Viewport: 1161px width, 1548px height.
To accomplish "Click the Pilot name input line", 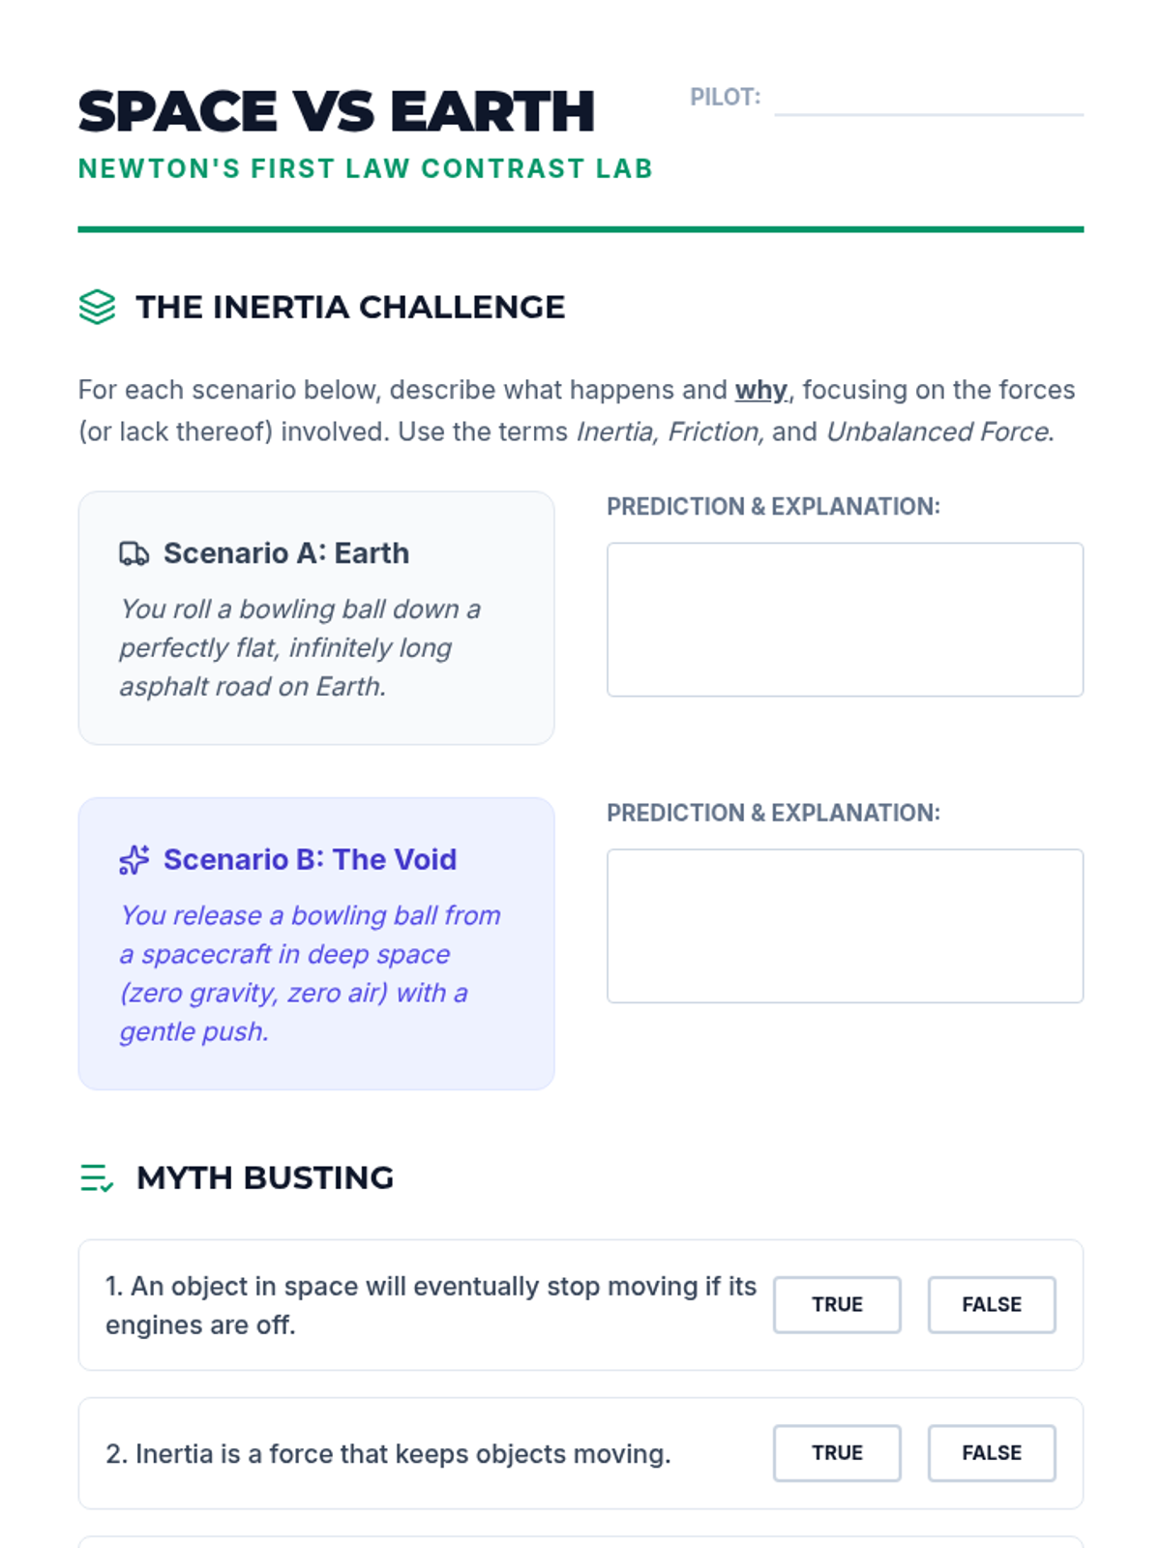I will [x=929, y=101].
